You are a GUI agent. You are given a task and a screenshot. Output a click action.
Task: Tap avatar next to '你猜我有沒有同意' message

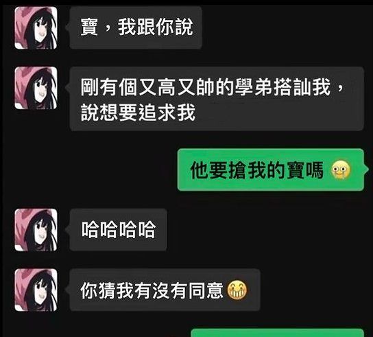click(36, 290)
